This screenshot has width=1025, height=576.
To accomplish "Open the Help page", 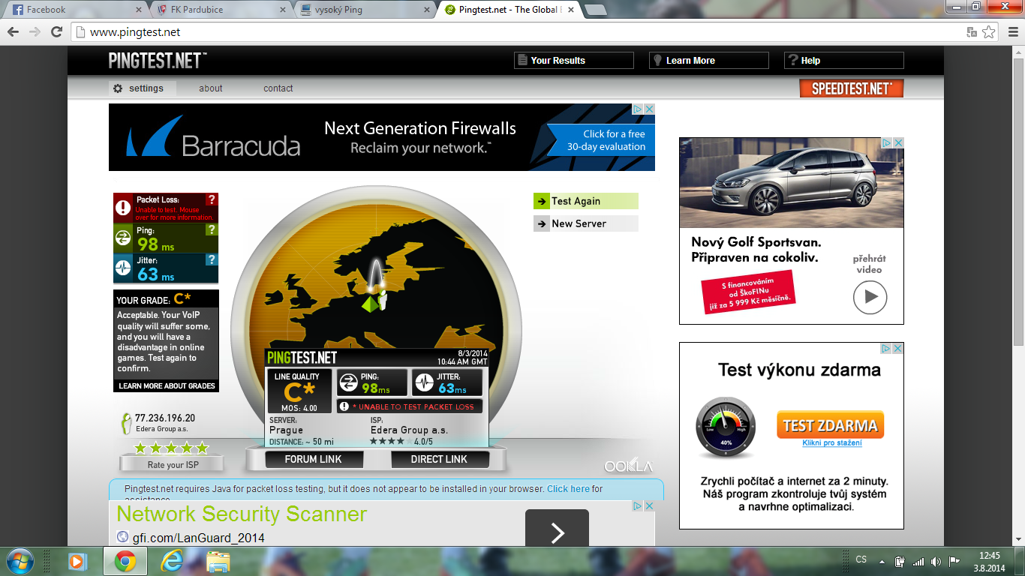I will tap(844, 61).
